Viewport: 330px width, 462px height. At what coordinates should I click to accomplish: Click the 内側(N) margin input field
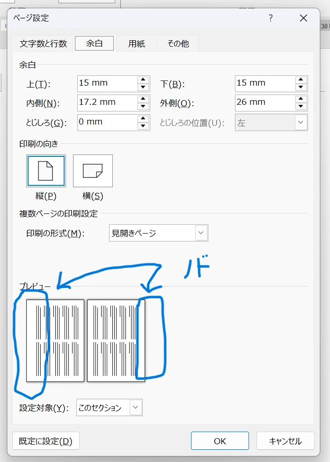(x=107, y=103)
